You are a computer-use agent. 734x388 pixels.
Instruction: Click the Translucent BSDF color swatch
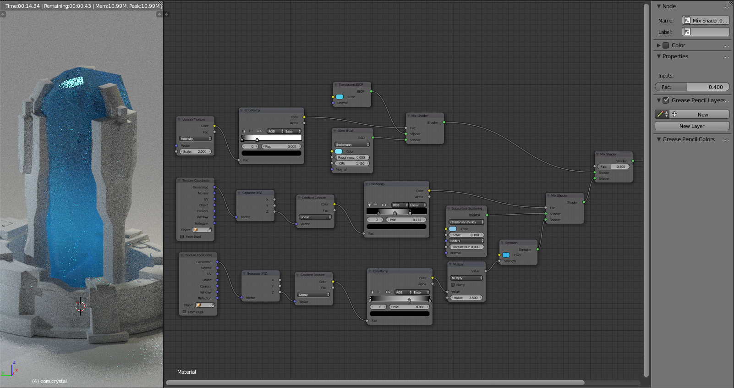(340, 97)
